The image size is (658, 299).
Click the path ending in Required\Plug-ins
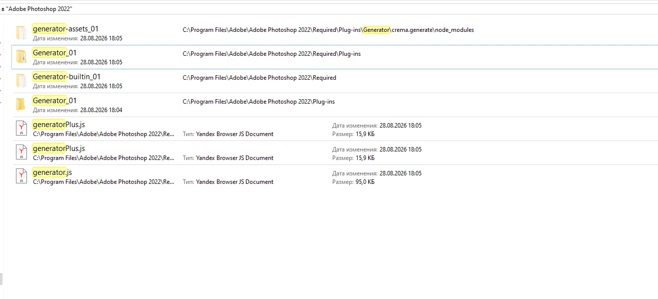click(271, 54)
